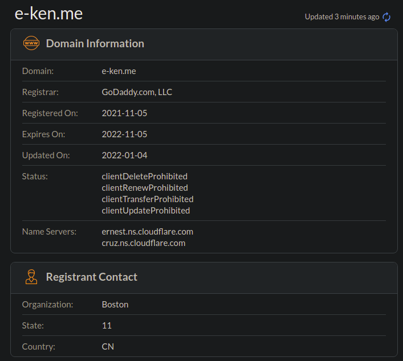This screenshot has width=403, height=361.
Task: Select the Registrant Contact section heading
Action: [91, 277]
